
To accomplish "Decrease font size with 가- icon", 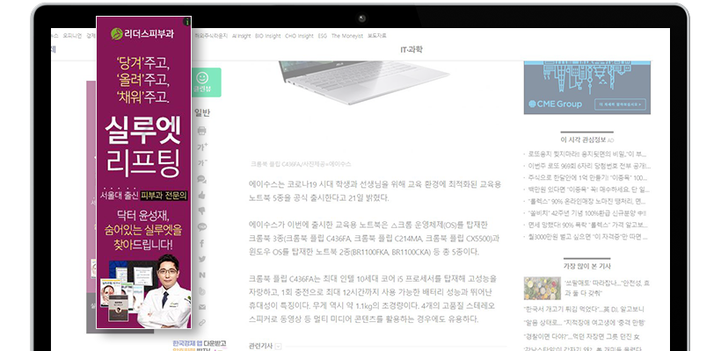I will coord(202,163).
